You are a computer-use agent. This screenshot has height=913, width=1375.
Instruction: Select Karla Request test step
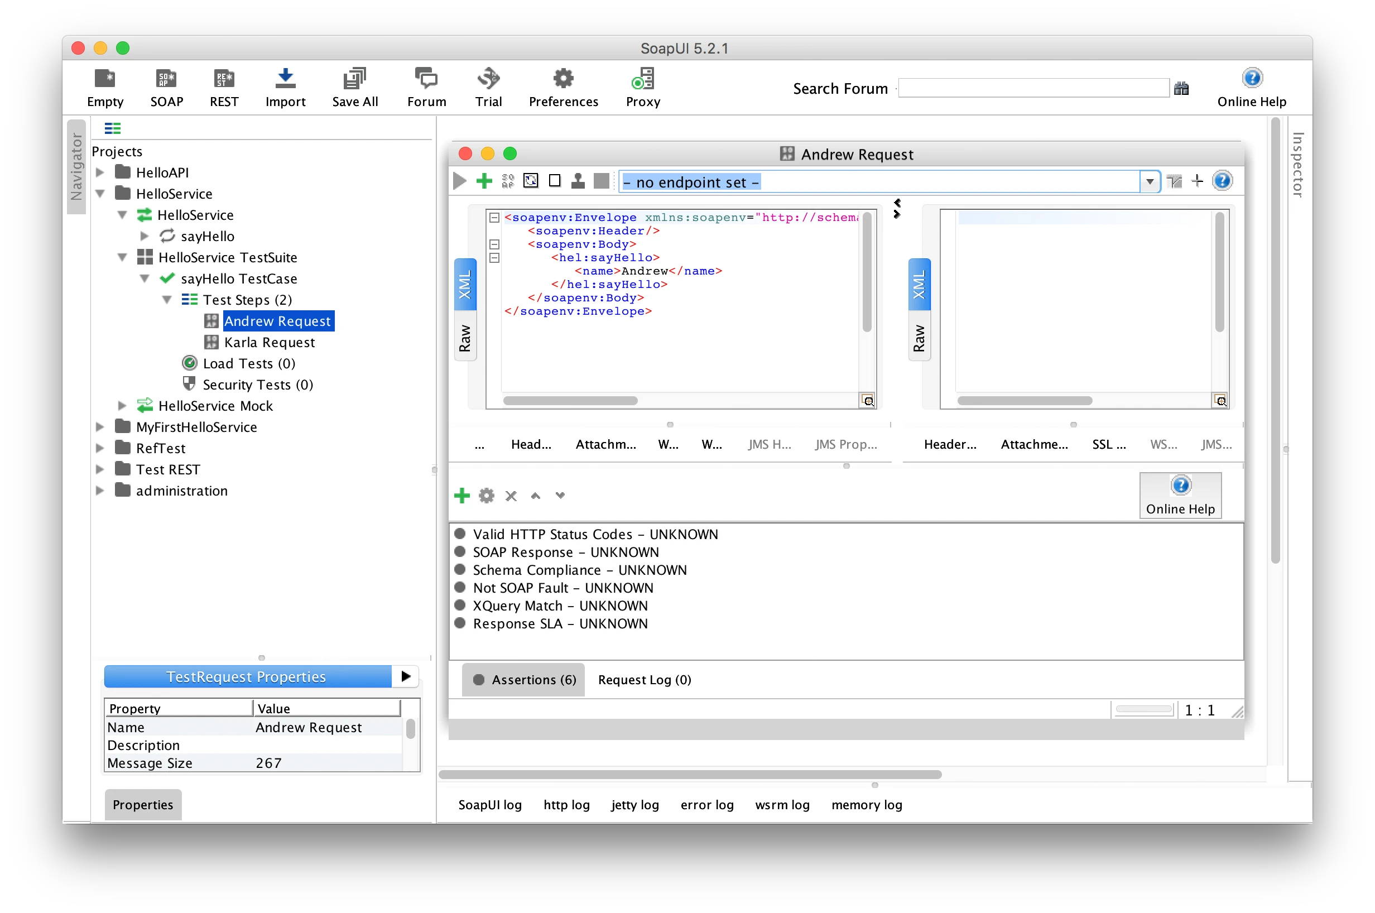pos(269,343)
